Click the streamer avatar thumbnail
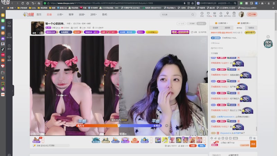Image resolution: width=277 pixels, height=156 pixels. click(38, 28)
